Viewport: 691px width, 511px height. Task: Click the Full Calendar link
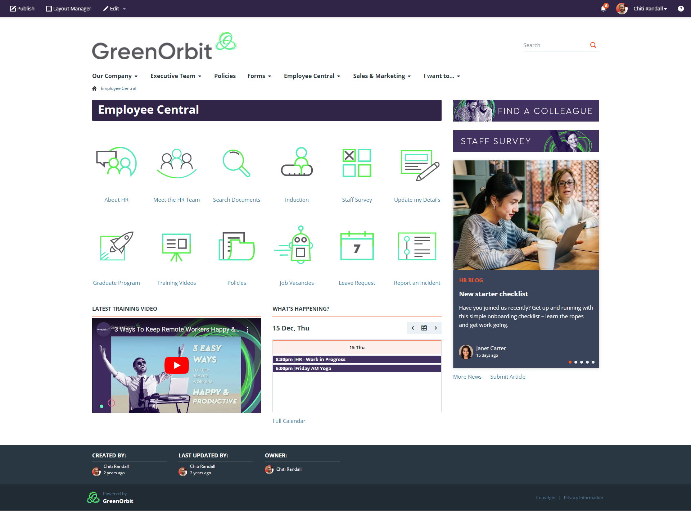tap(289, 421)
